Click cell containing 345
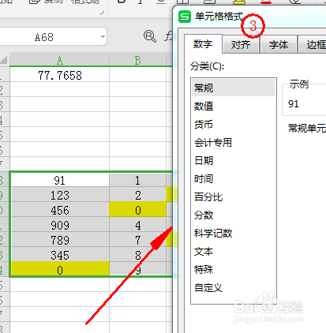The width and height of the screenshot is (326, 333). point(59,255)
